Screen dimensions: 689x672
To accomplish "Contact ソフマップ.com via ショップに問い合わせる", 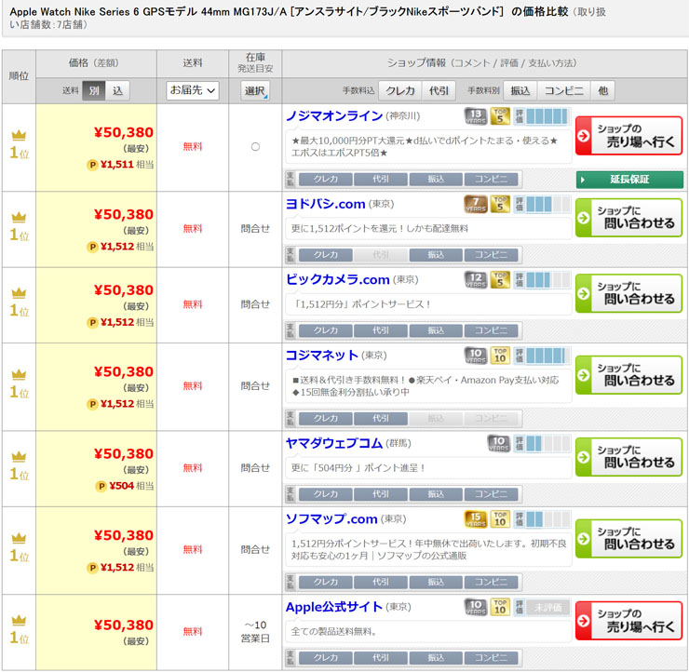I will tap(628, 539).
